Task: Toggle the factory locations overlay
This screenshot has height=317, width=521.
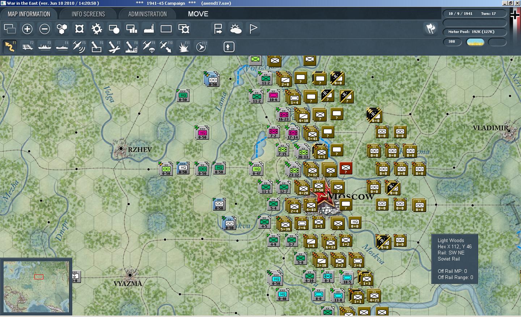Action: (149, 29)
